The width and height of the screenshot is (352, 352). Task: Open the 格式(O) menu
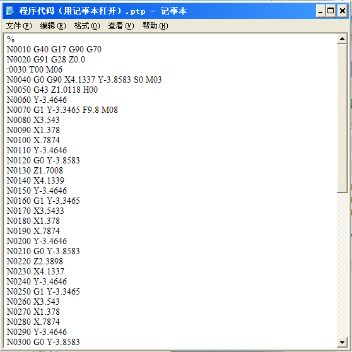tap(87, 26)
